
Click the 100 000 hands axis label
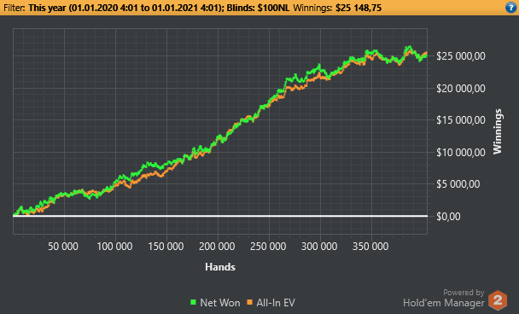tap(114, 247)
